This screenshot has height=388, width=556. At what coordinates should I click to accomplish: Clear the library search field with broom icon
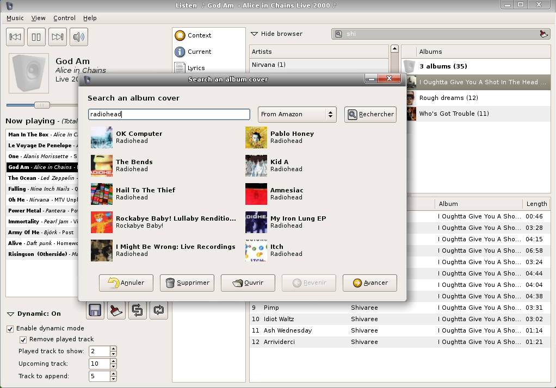543,34
